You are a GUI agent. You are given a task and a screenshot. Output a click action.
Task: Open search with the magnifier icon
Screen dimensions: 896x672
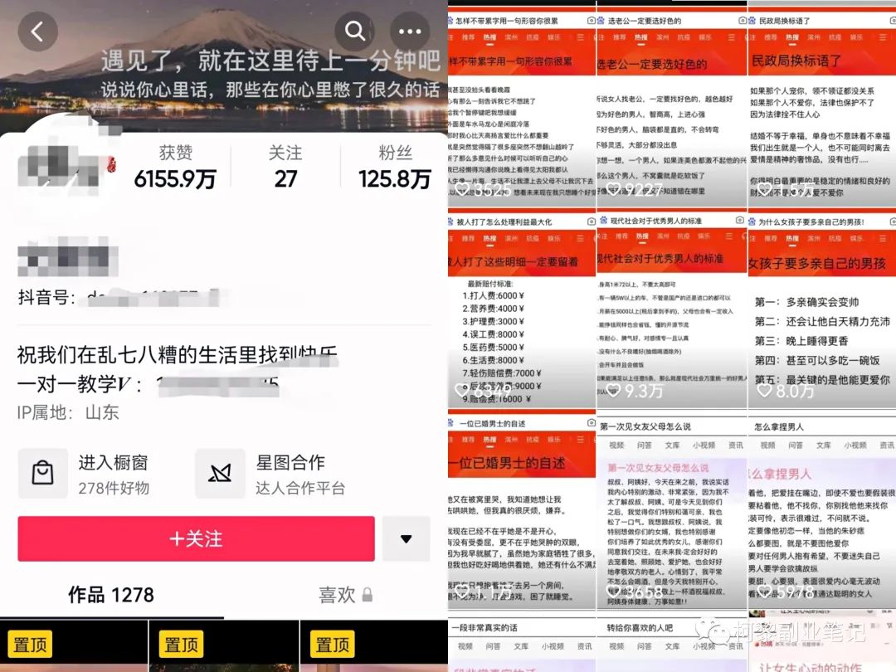click(355, 32)
